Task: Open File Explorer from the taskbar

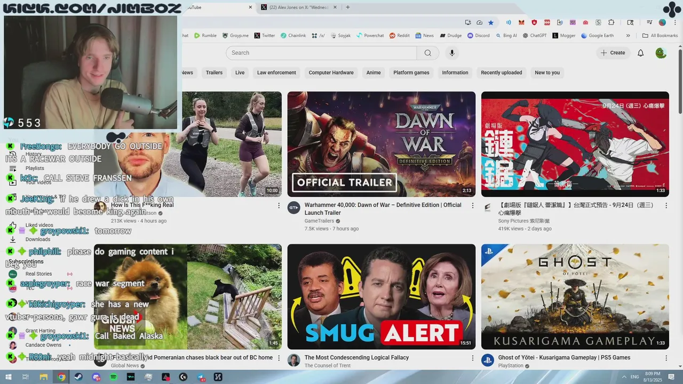Action: point(44,377)
